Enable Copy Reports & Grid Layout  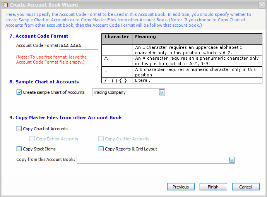coord(101,149)
